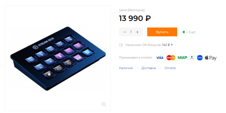Click the Stream Deck product image
Image resolution: width=226 pixels, height=113 pixels.
tap(58, 58)
